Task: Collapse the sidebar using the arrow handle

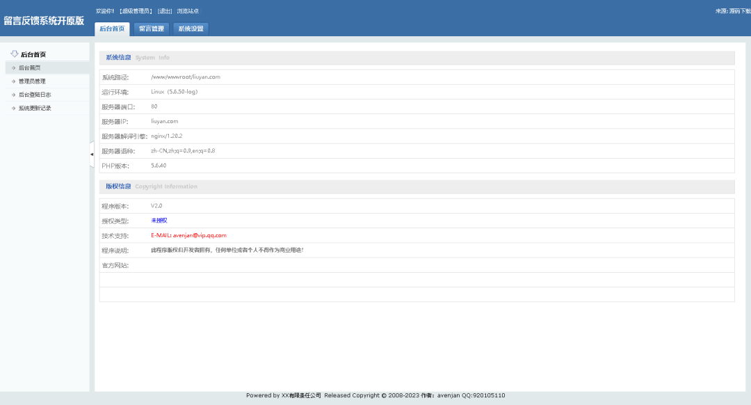Action: (92, 154)
